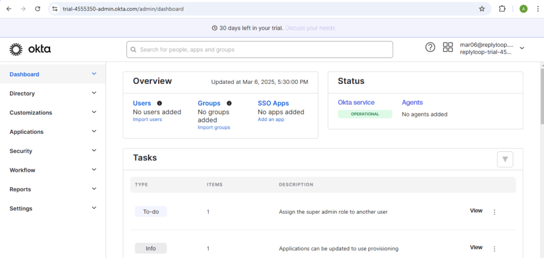Click the To-do type badge
Image resolution: width=544 pixels, height=258 pixels.
(x=151, y=212)
